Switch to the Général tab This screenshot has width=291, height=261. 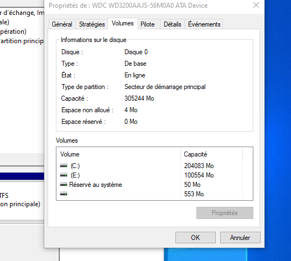(x=62, y=24)
